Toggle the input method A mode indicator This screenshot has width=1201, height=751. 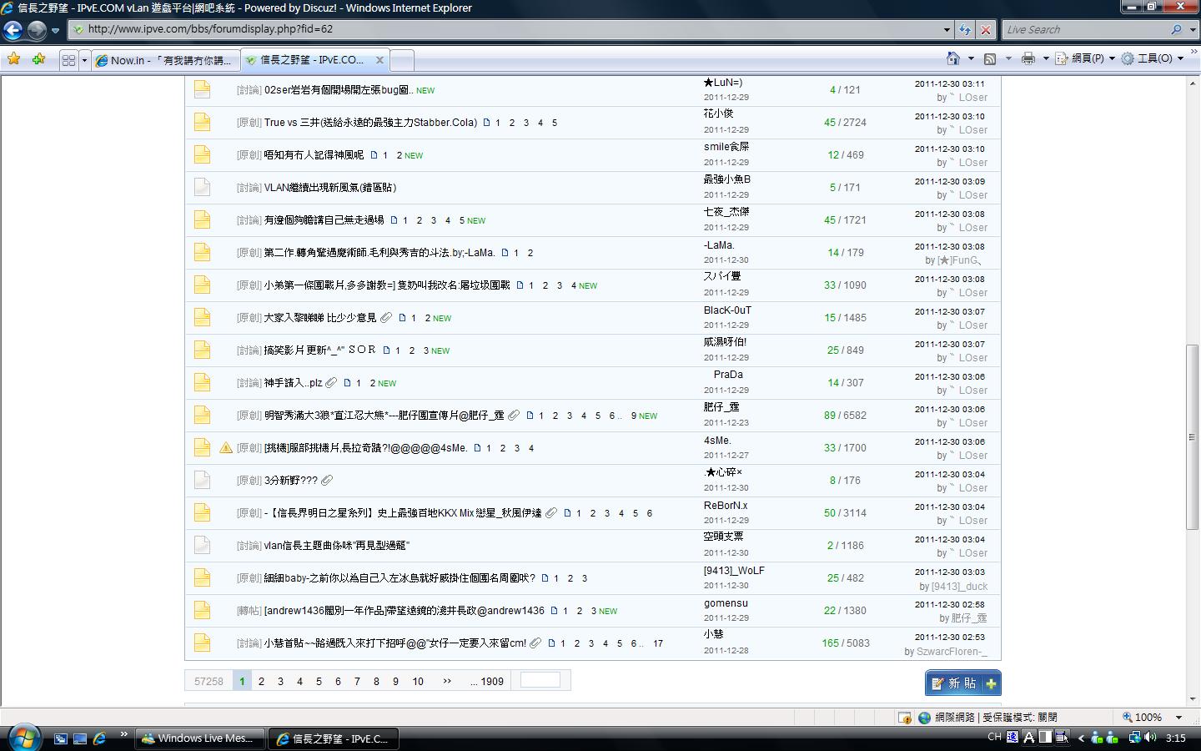click(1028, 738)
